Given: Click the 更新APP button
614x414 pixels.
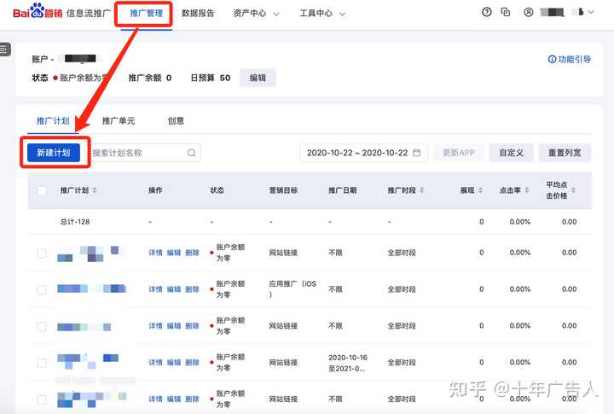Looking at the screenshot, I should 459,153.
